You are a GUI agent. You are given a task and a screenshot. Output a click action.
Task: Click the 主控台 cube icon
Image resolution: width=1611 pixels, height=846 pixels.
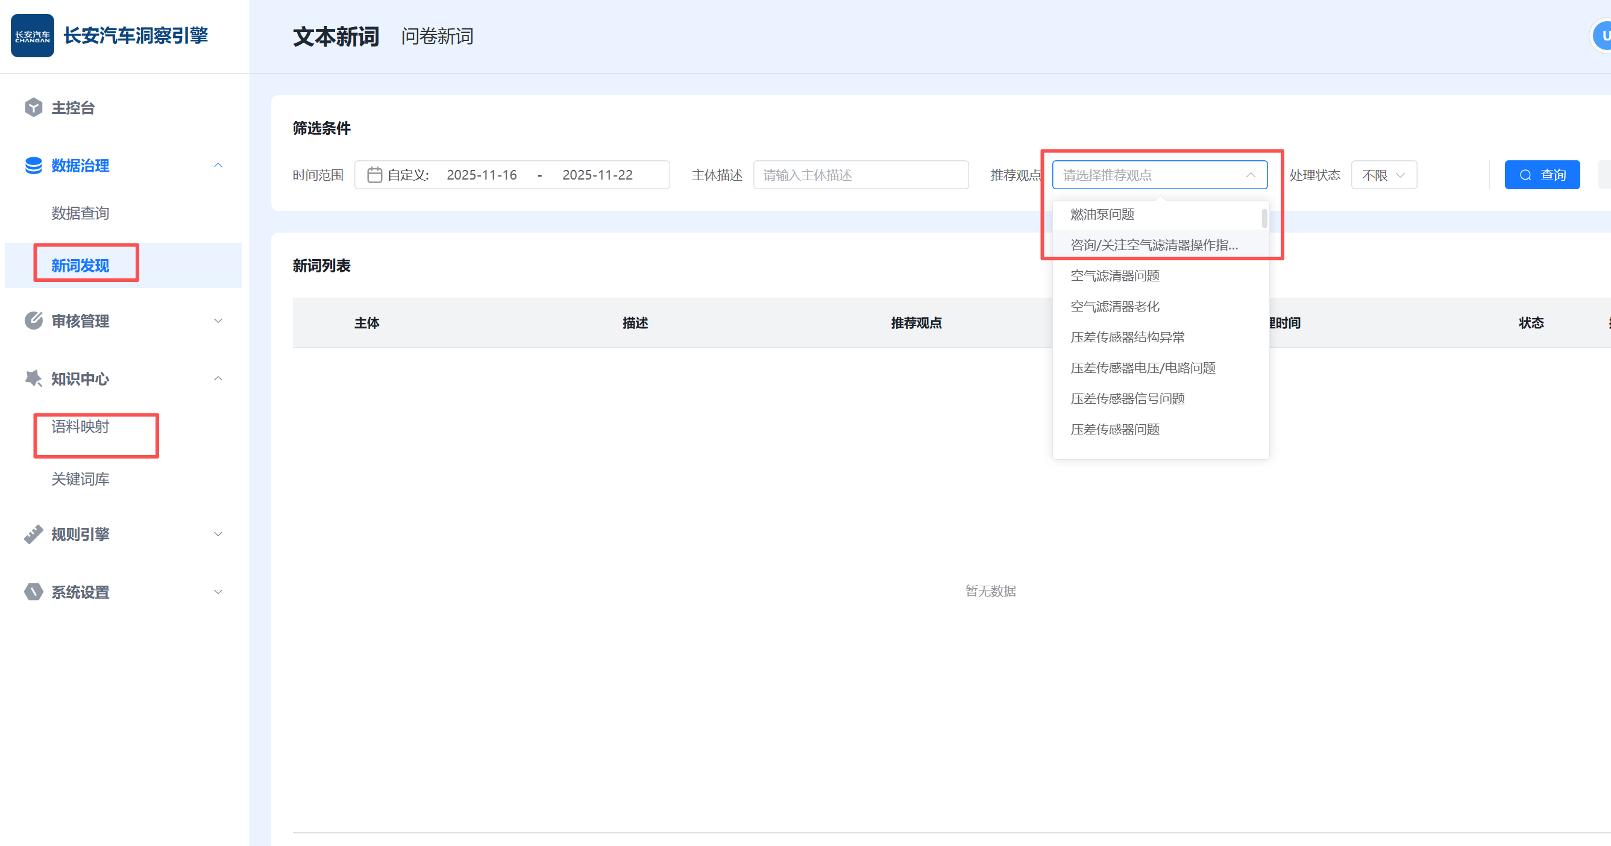coord(33,107)
